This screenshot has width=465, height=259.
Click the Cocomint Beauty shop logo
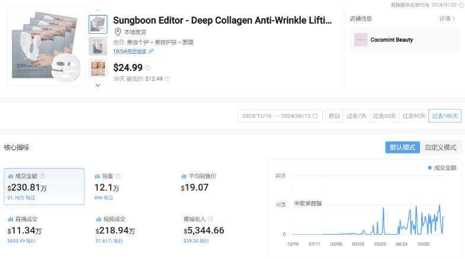tap(361, 40)
